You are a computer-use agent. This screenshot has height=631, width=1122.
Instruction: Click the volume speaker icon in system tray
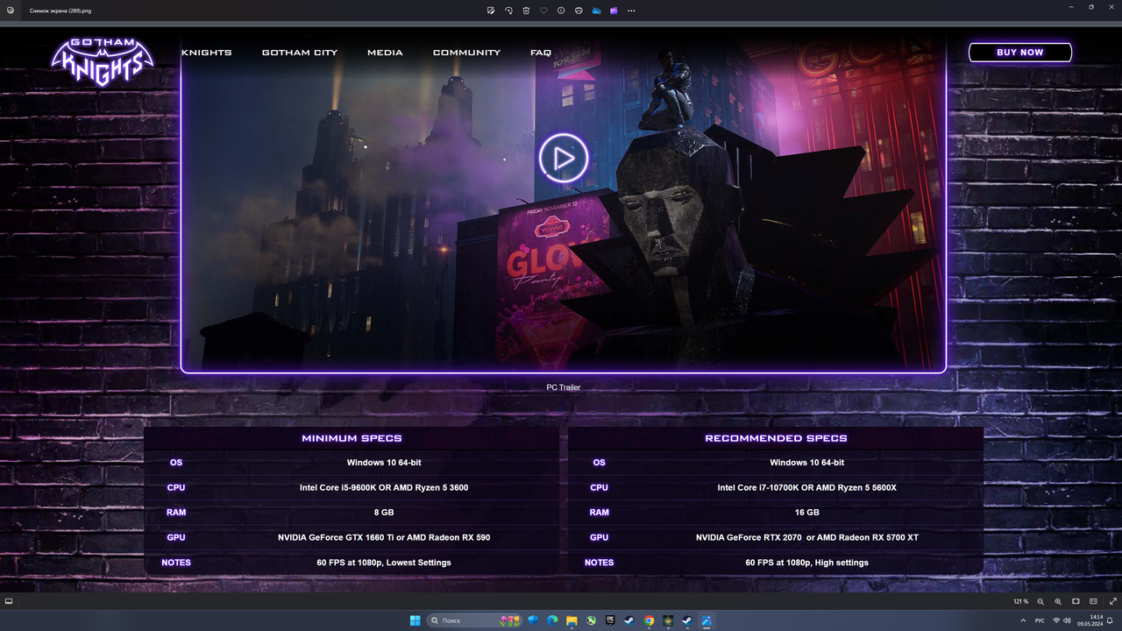pyautogui.click(x=1067, y=620)
